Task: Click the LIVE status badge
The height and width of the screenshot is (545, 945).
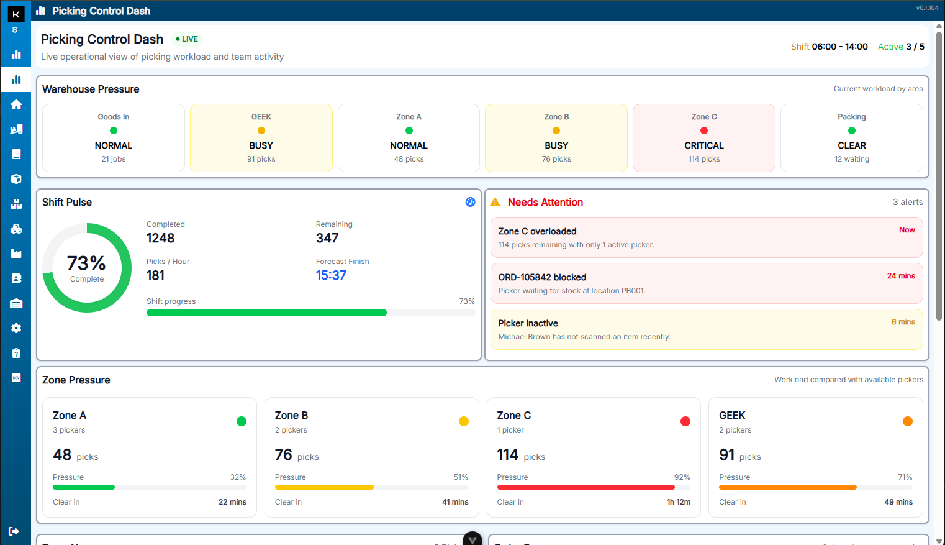Action: pyautogui.click(x=187, y=39)
